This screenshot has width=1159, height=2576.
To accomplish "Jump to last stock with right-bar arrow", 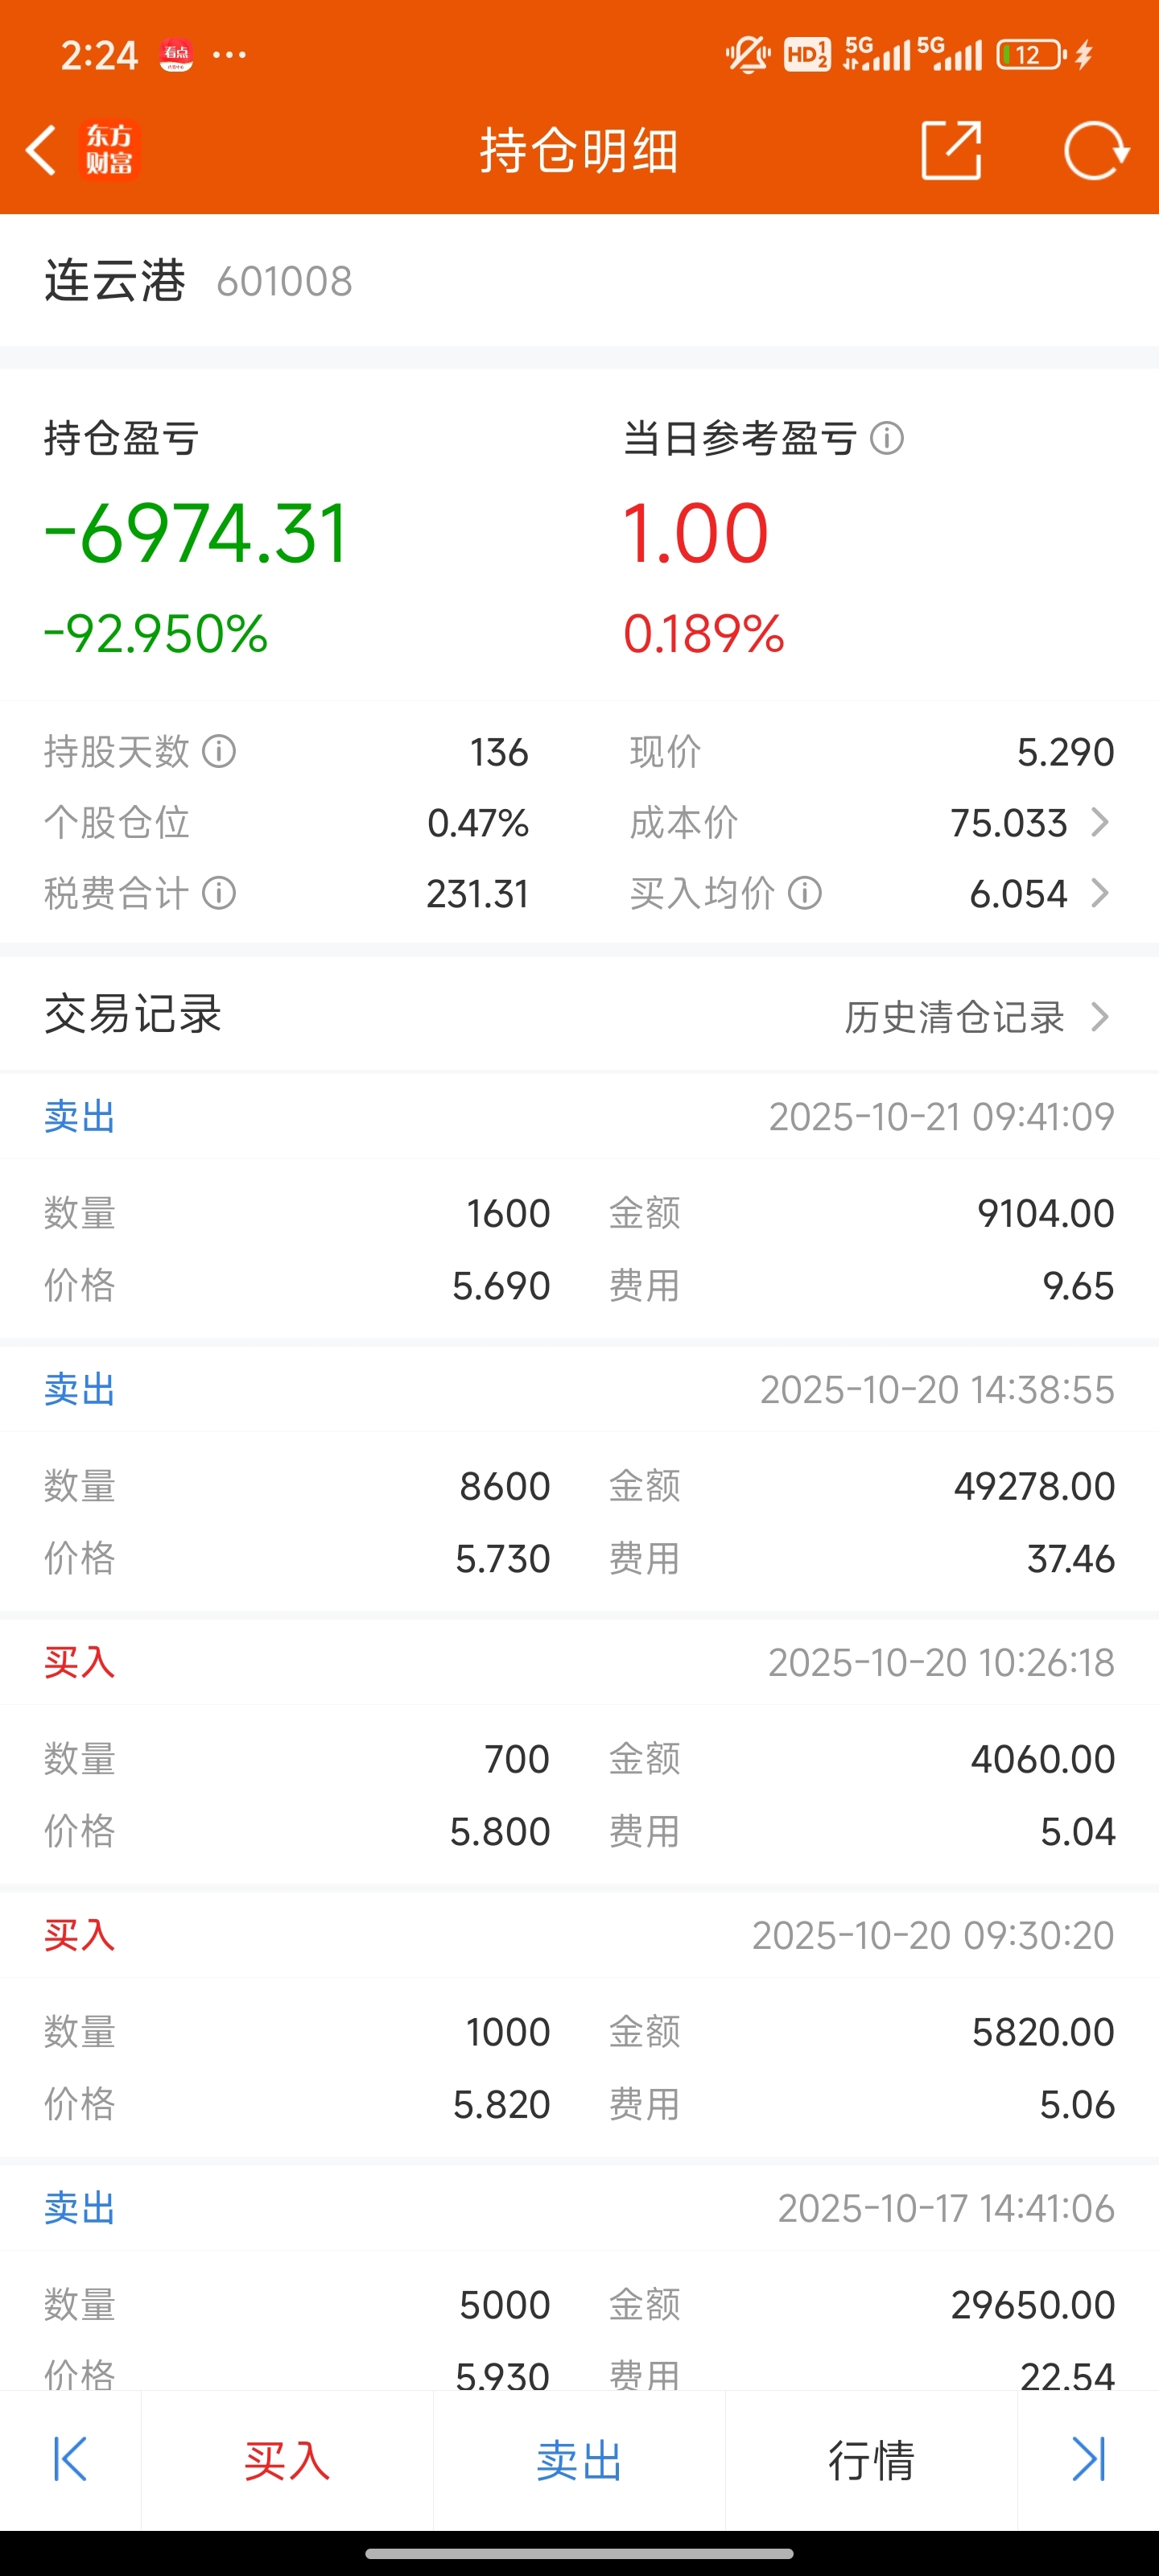I will (x=1088, y=2459).
